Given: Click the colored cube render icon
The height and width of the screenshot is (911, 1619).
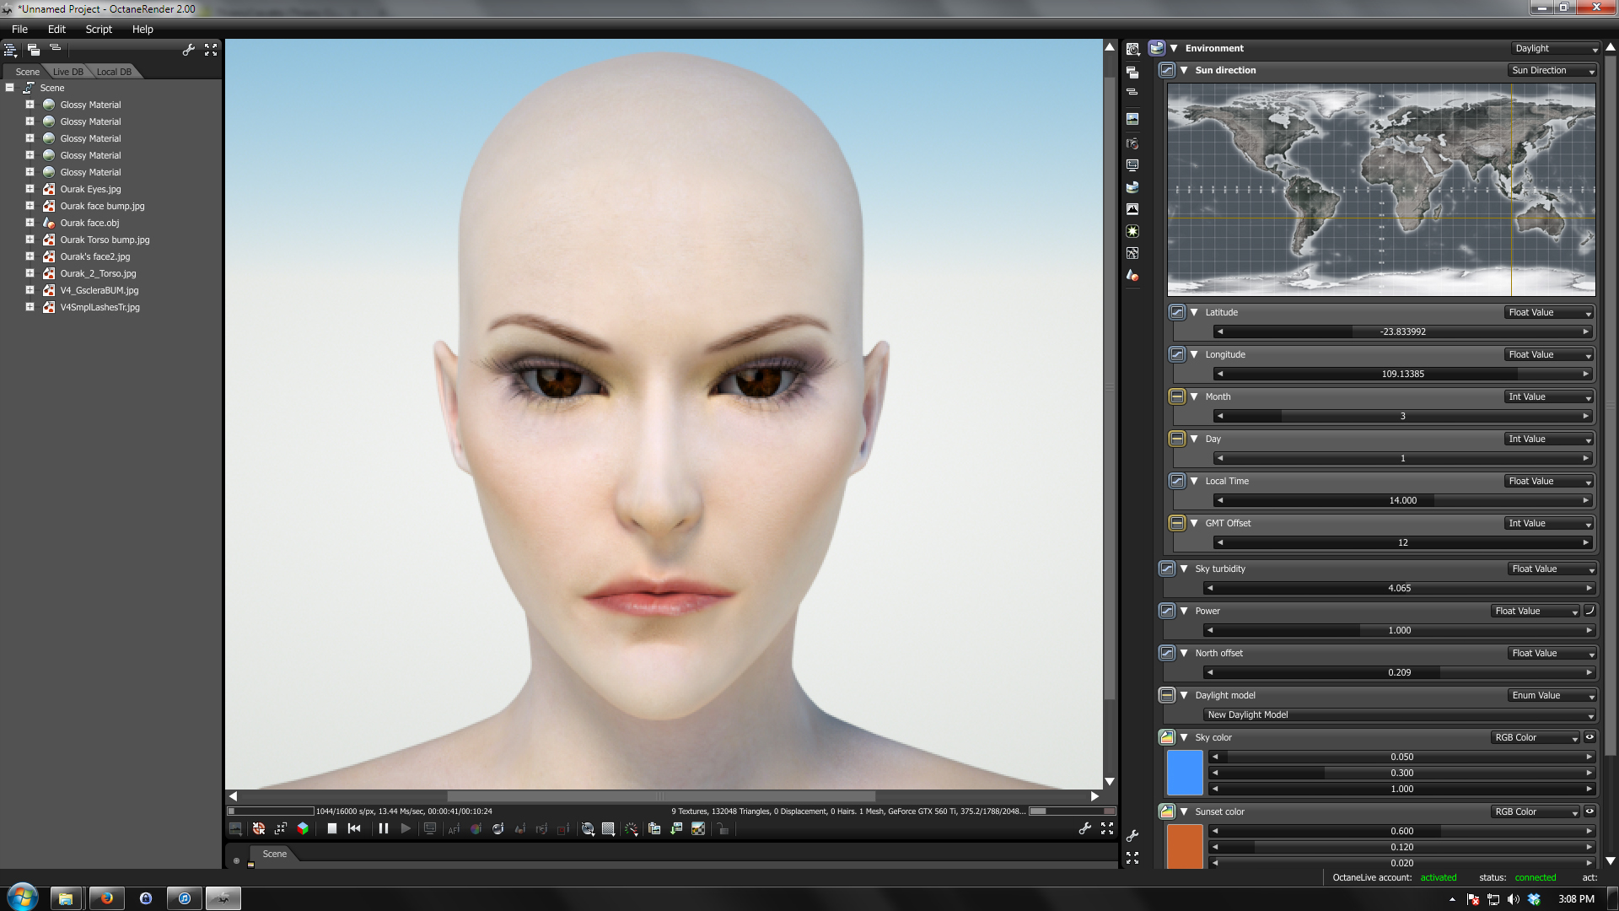Looking at the screenshot, I should 303,829.
